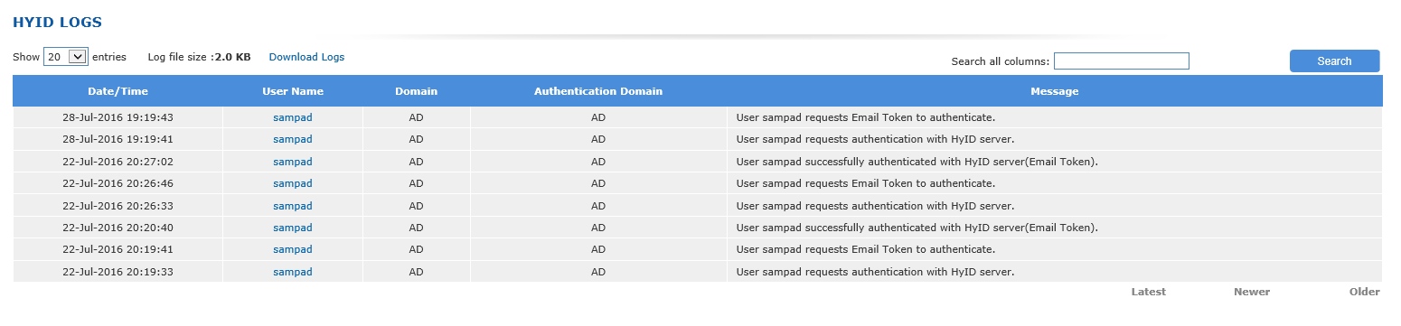Sort by Date/Time column header
This screenshot has width=1401, height=326.
click(x=118, y=91)
